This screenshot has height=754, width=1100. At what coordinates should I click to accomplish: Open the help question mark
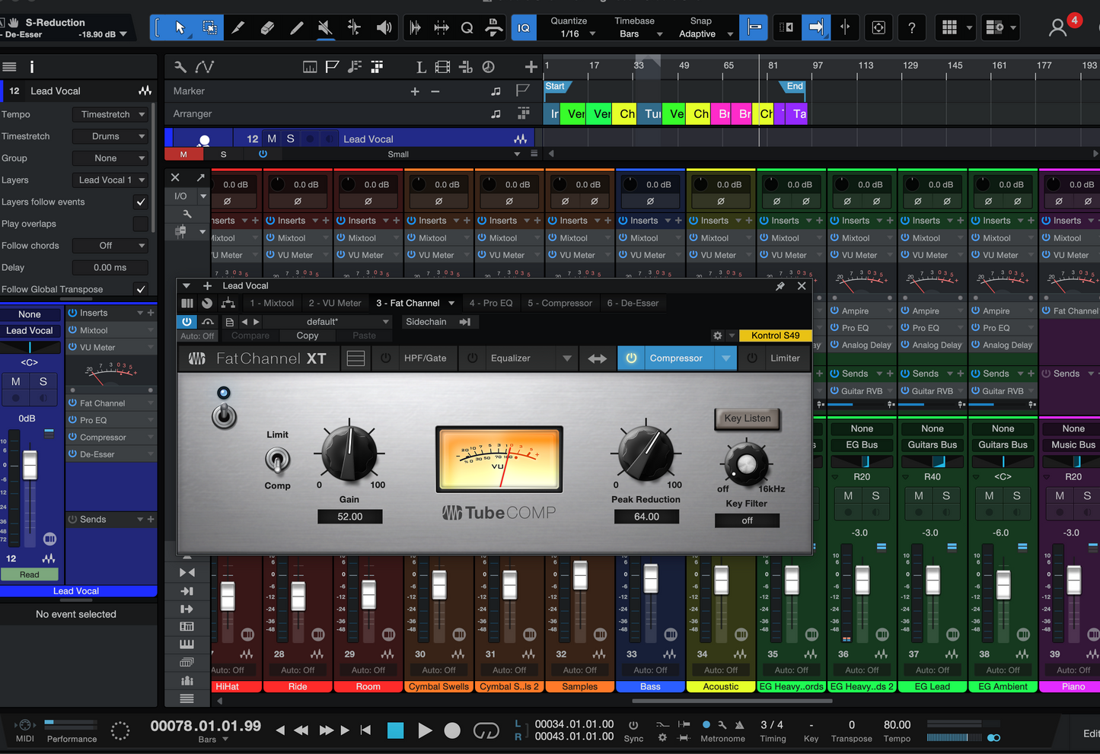pyautogui.click(x=911, y=27)
